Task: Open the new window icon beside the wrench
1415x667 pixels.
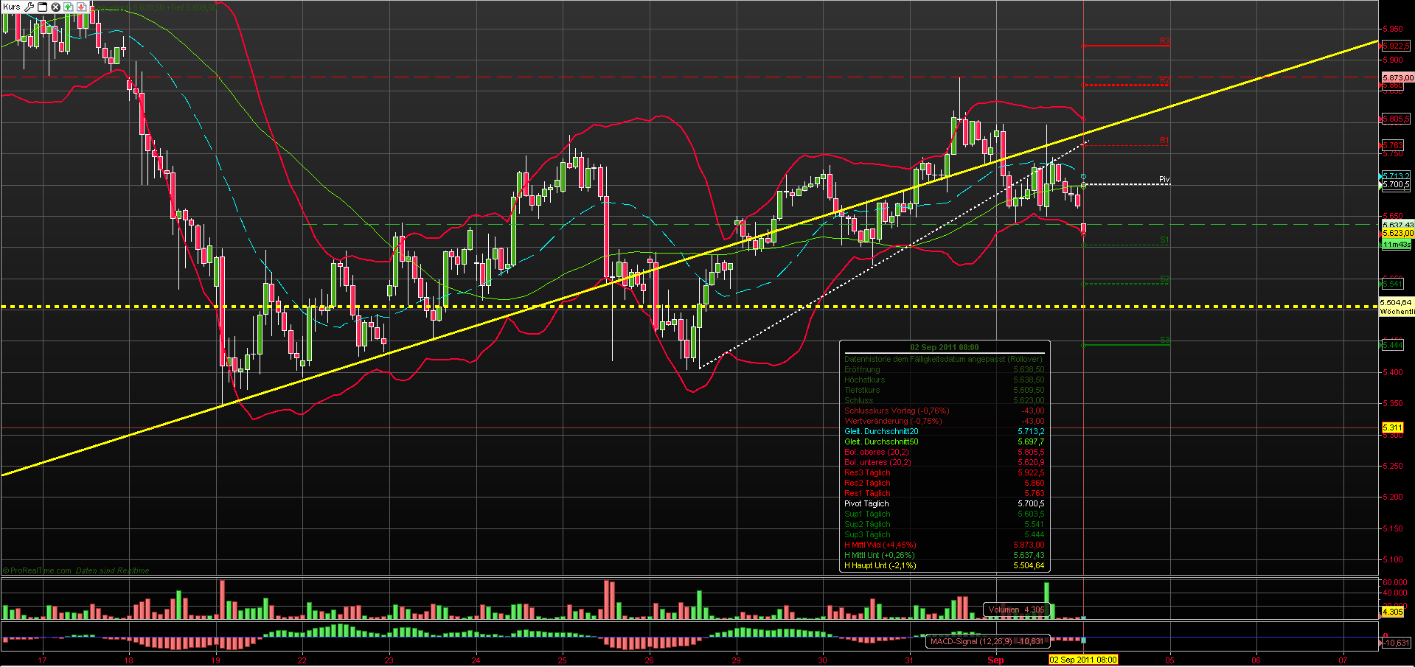Action: pyautogui.click(x=42, y=7)
